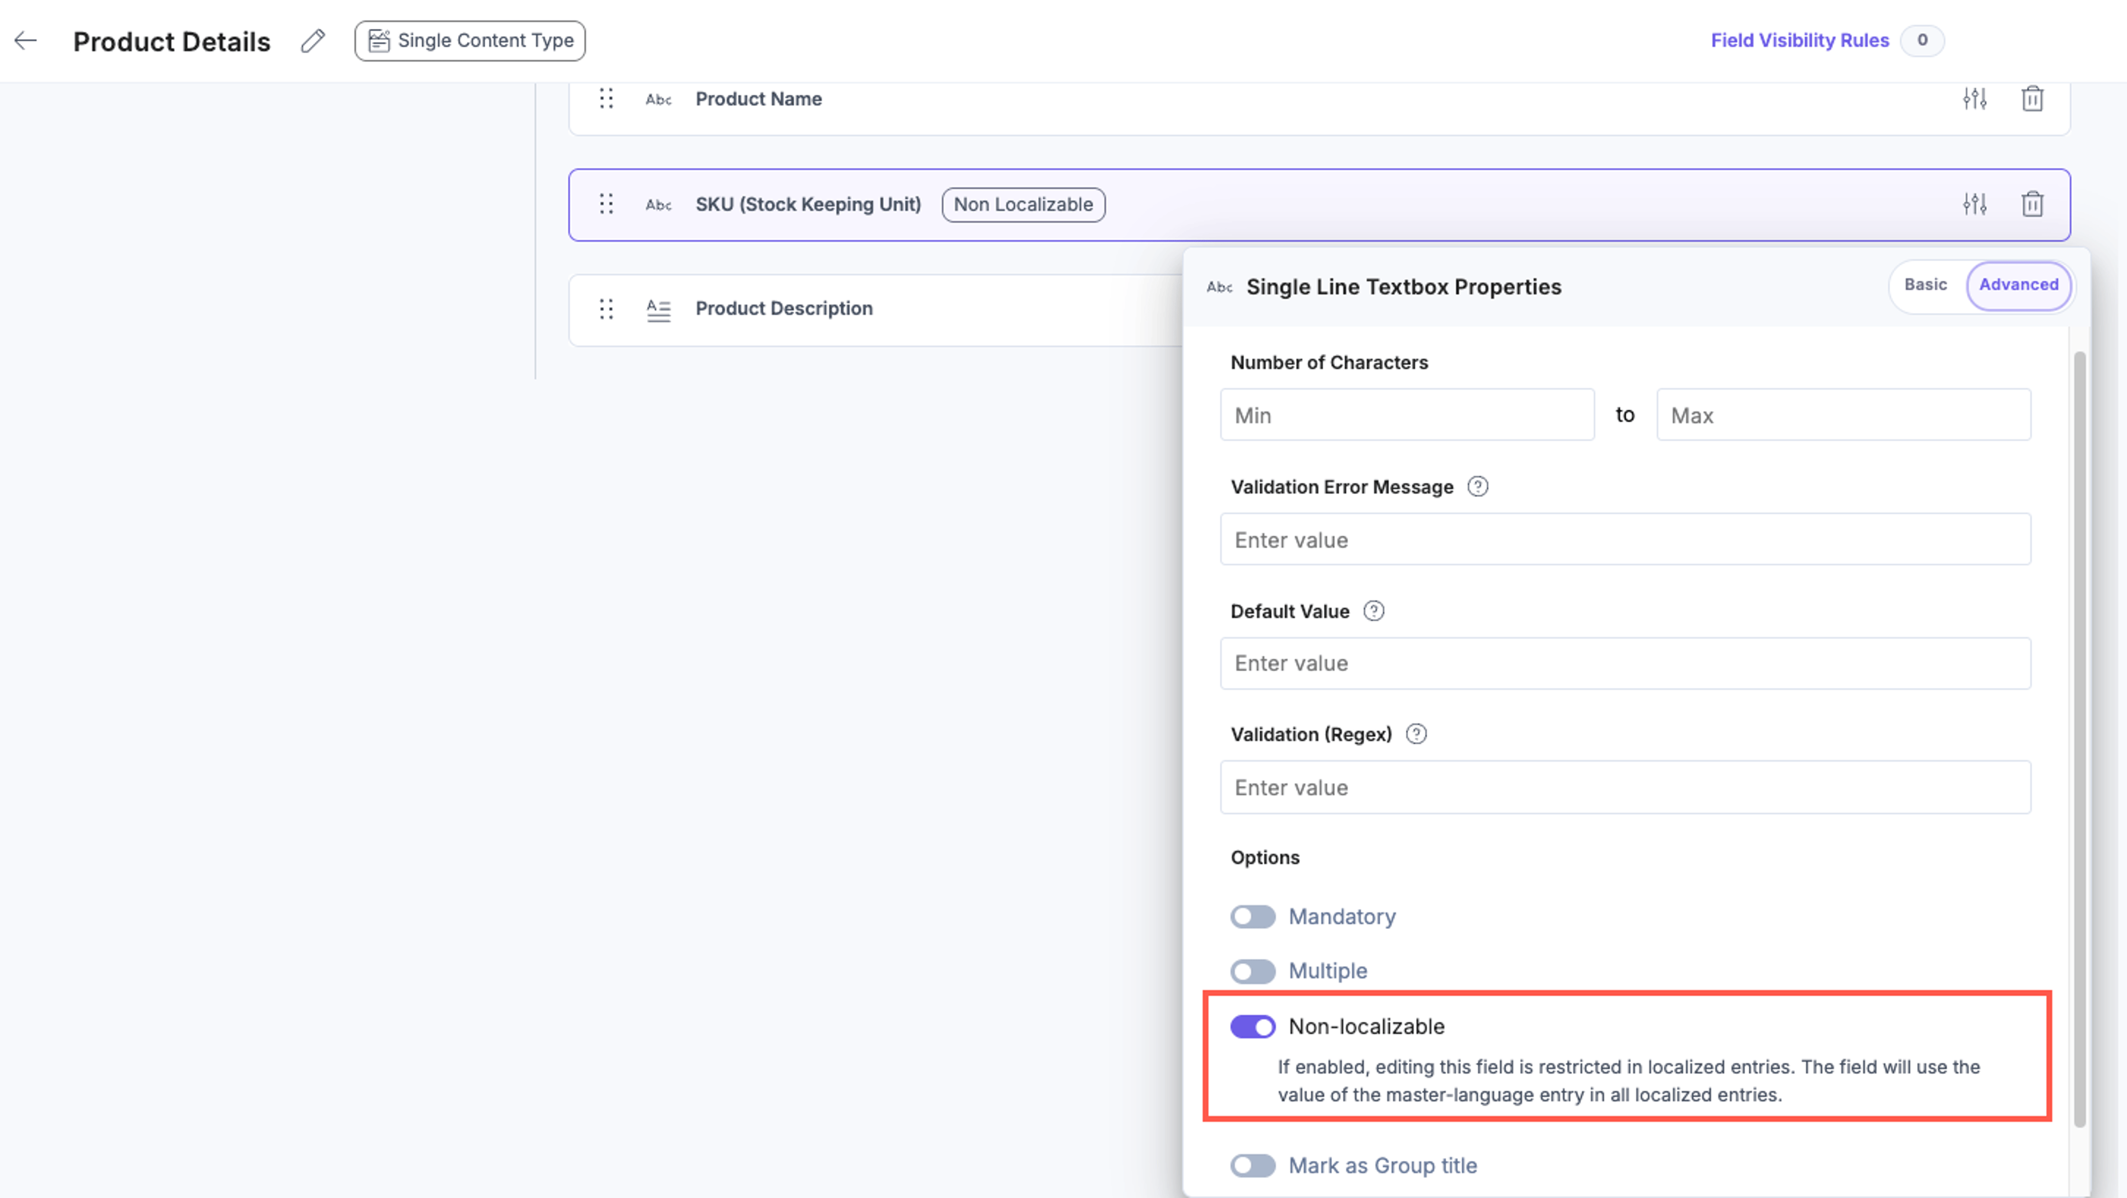Delete the Product Name field
The height and width of the screenshot is (1198, 2127).
tap(2032, 99)
